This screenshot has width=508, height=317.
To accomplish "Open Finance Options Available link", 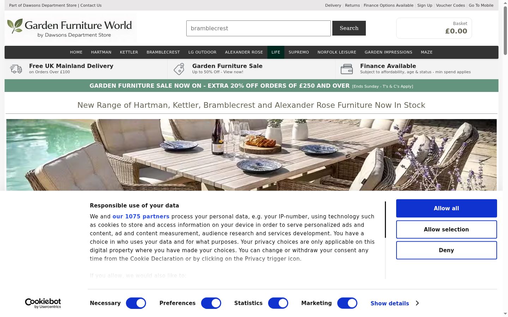I will pos(388,5).
